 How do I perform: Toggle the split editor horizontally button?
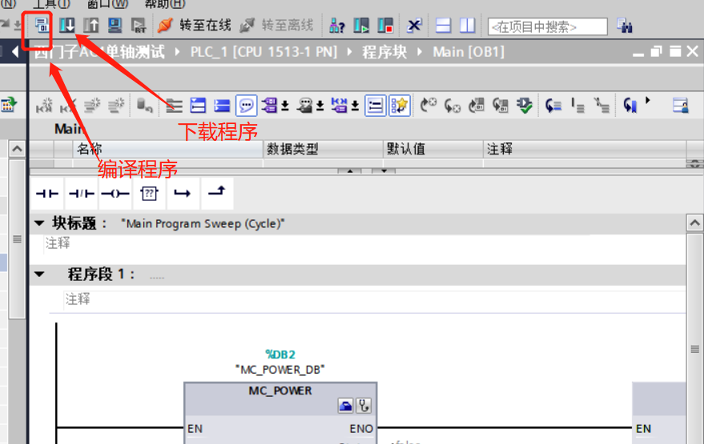[444, 26]
